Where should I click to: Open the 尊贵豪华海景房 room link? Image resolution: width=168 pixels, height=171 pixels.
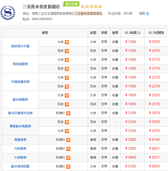click(x=20, y=126)
